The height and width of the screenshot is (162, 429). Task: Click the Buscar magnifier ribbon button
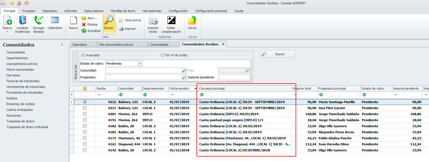coord(109,24)
